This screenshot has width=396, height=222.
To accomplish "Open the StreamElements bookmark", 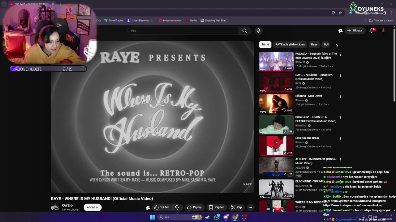I will [140, 21].
